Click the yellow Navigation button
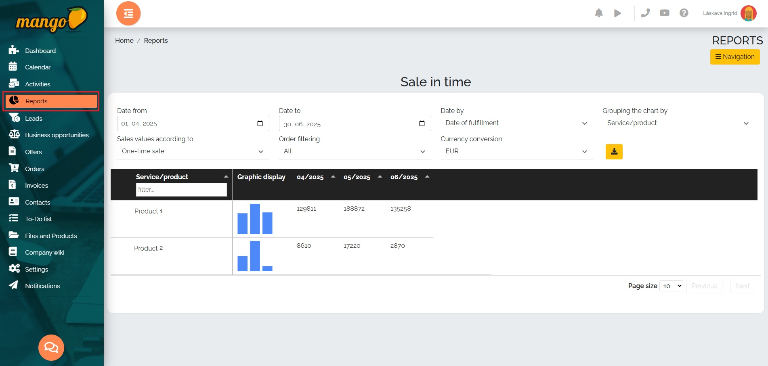Viewport: 768px width, 366px height. pos(734,57)
